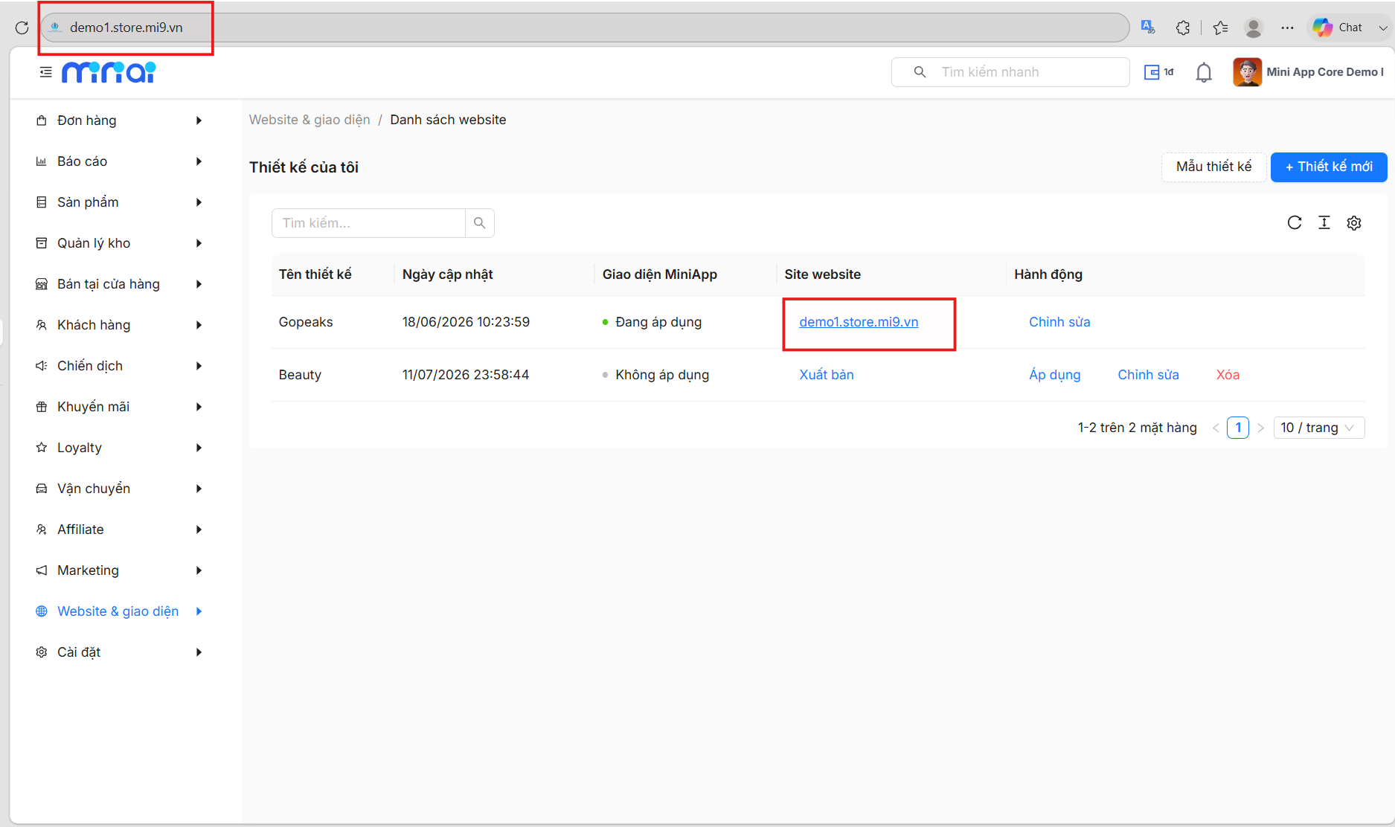Click Xóa to delete the Beauty design
Viewport: 1395px width, 827px height.
pos(1228,375)
